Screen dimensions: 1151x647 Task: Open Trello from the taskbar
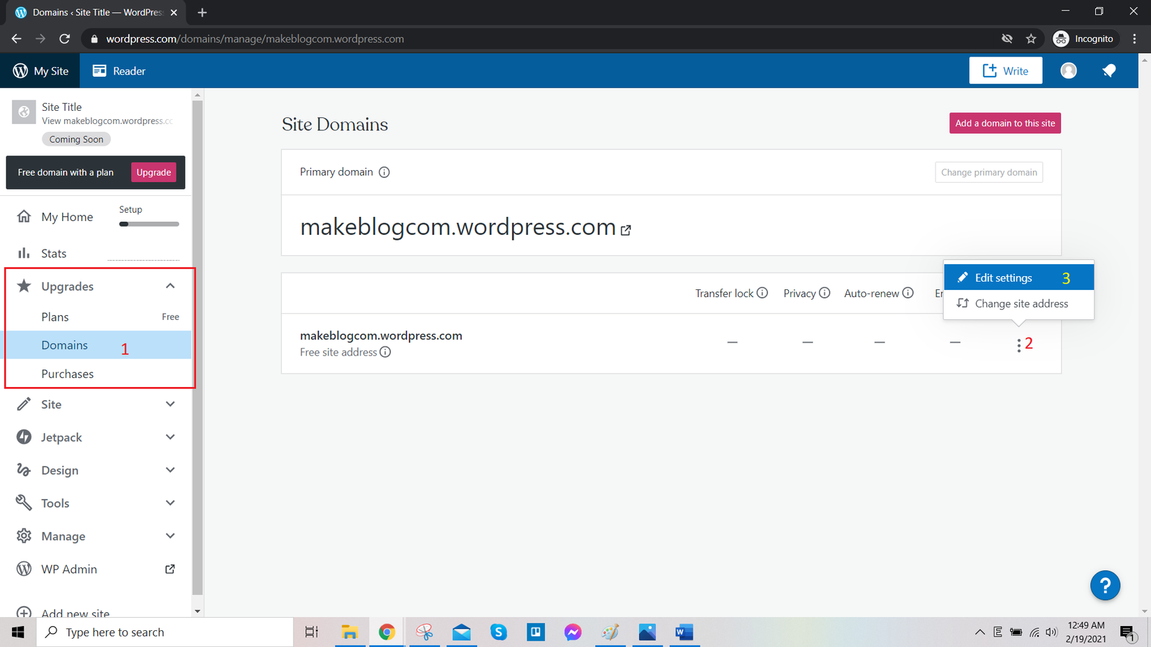536,632
